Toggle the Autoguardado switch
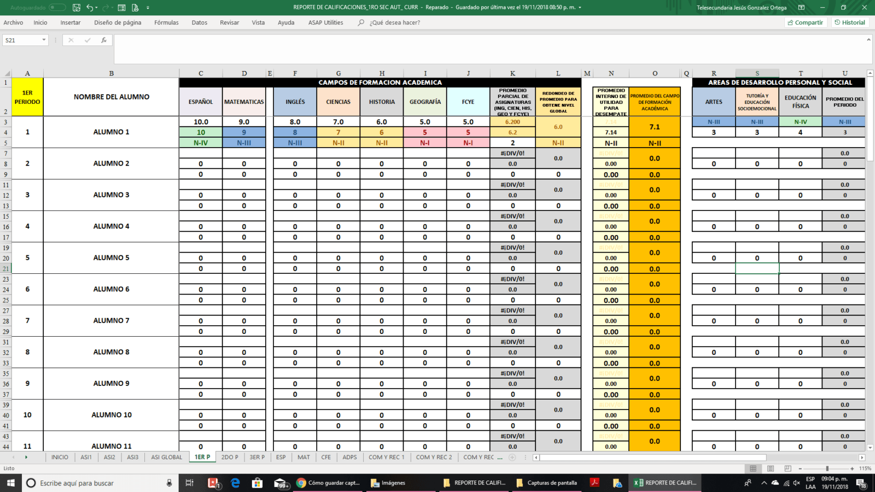This screenshot has height=492, width=875. click(57, 8)
